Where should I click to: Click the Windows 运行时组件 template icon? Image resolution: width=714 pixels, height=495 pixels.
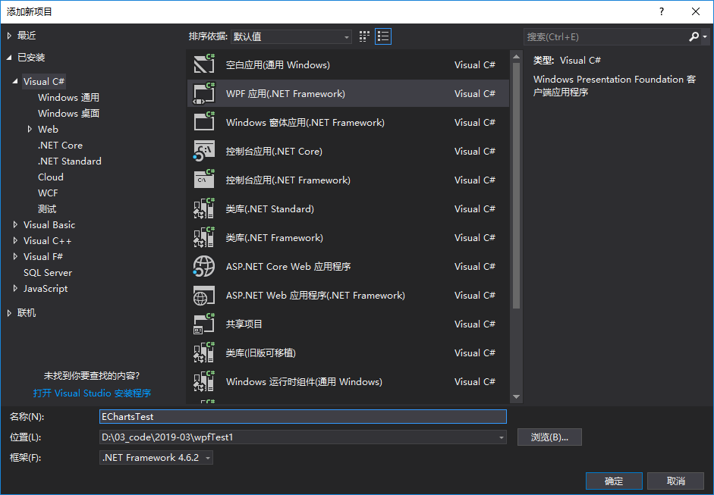point(204,381)
